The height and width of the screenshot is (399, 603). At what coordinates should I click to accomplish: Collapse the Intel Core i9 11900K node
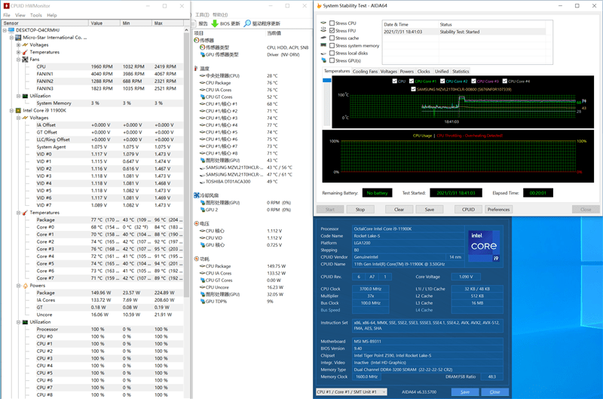click(11, 110)
